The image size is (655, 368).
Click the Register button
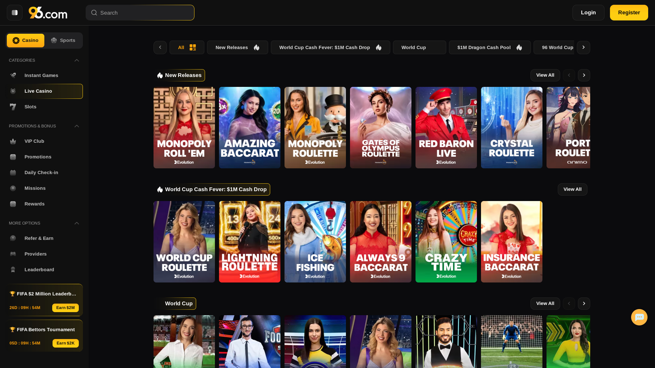629,13
